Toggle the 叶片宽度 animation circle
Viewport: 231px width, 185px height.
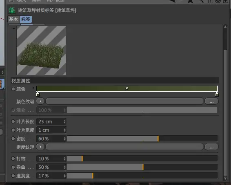coord(13,130)
